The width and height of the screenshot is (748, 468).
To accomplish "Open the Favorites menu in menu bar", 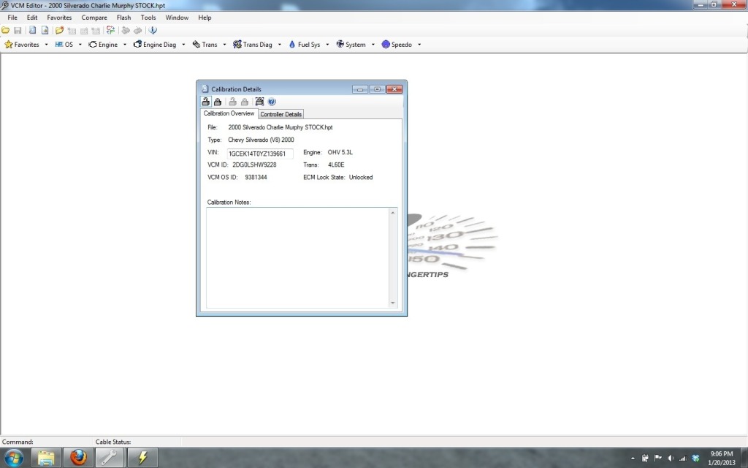I will tap(59, 18).
